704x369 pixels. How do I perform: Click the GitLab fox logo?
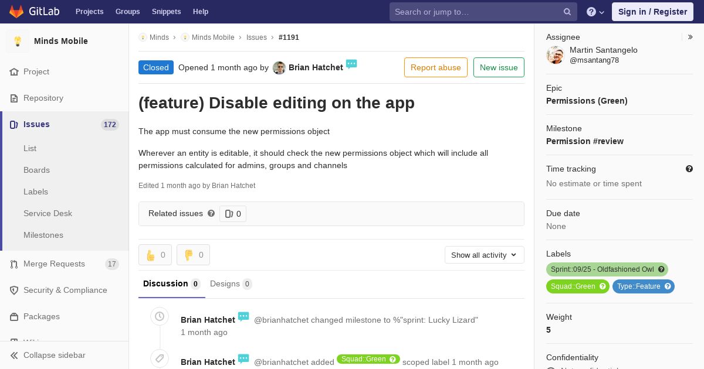[x=16, y=12]
